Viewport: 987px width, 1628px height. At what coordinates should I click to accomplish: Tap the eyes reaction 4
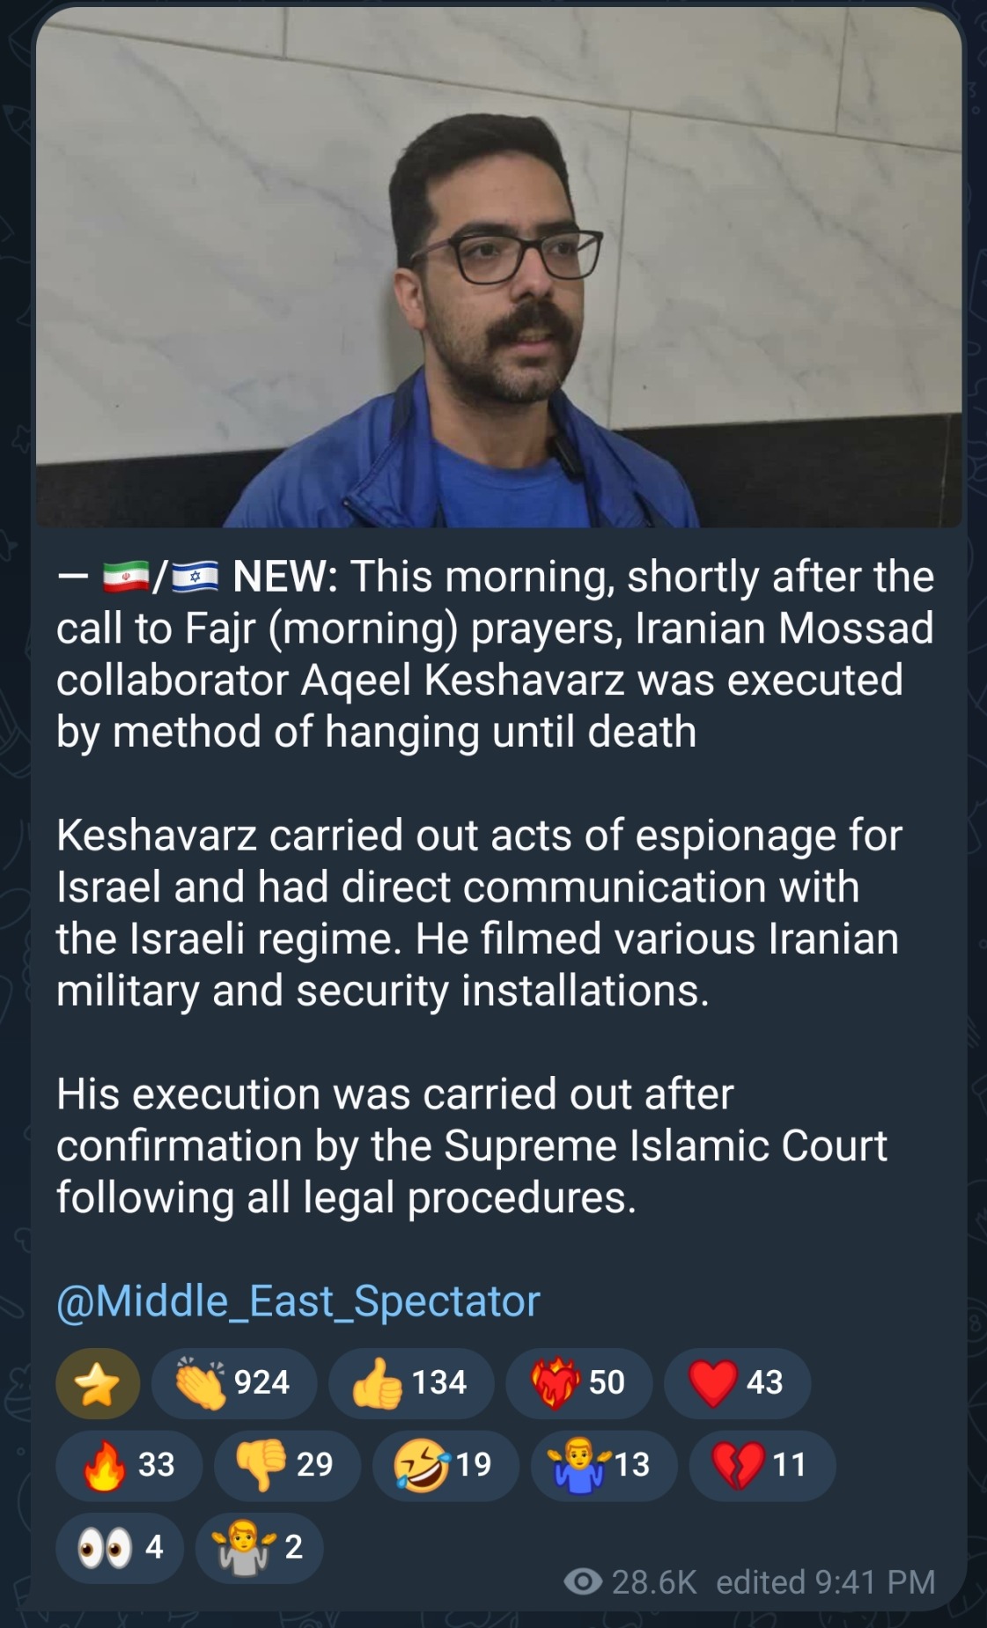(x=120, y=1547)
